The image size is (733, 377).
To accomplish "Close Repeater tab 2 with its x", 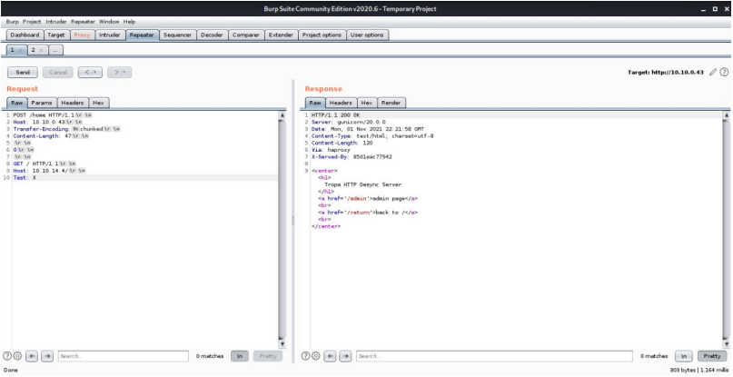I will click(x=41, y=49).
